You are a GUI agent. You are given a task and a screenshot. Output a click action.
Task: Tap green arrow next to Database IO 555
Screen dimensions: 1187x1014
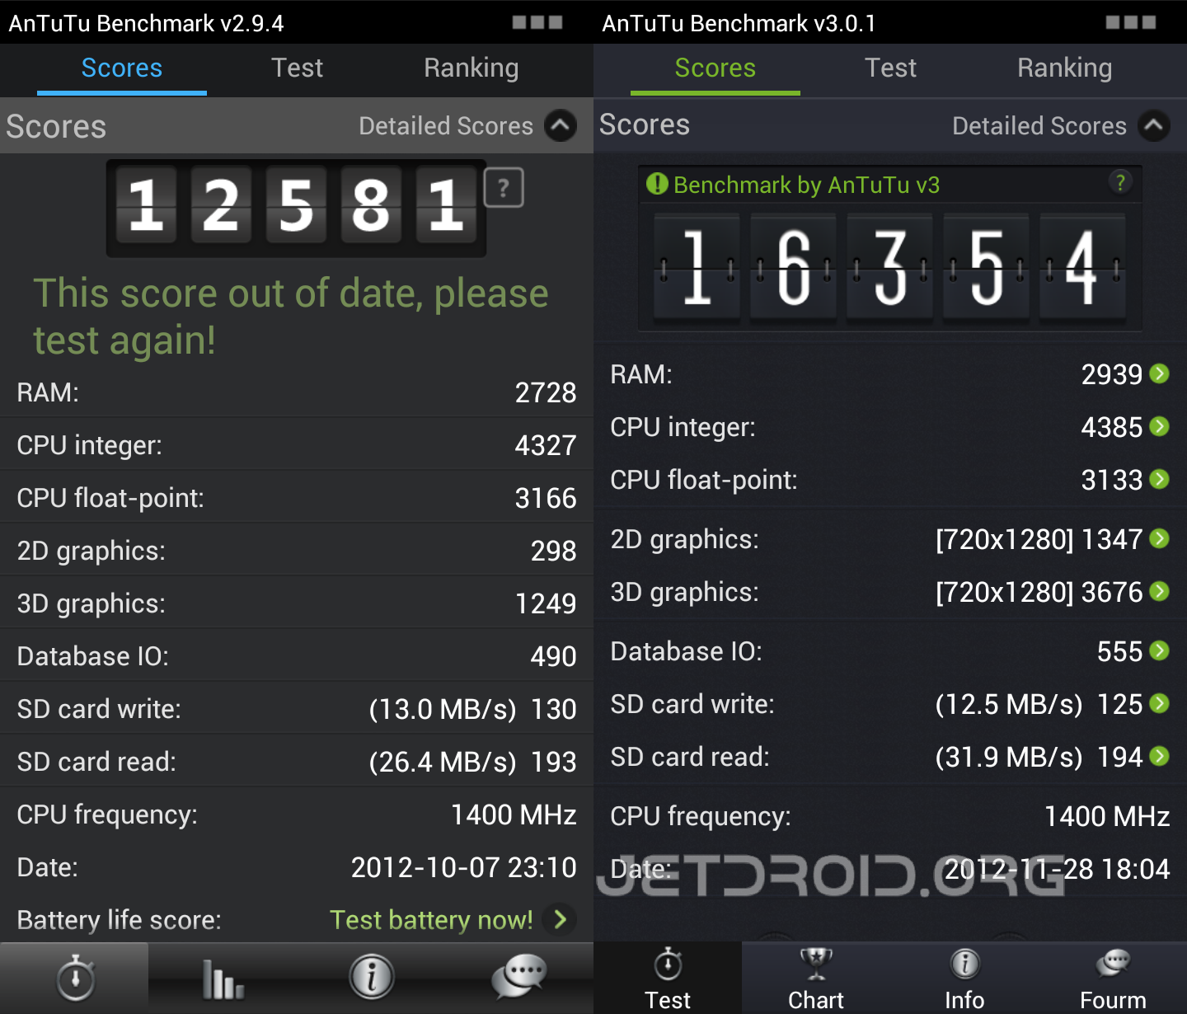[1159, 650]
